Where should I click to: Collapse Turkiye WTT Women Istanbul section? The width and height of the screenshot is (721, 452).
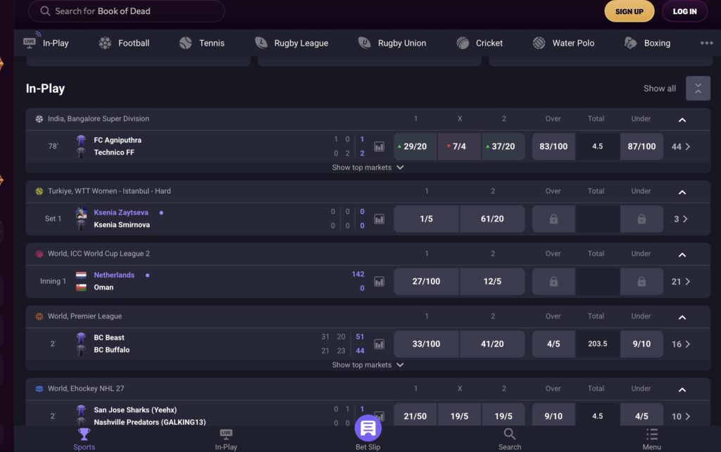click(682, 193)
